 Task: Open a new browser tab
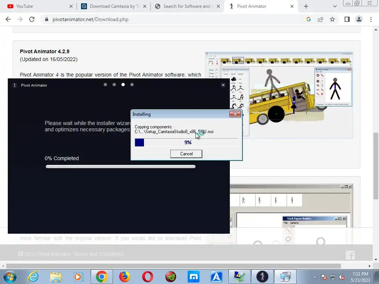pos(306,6)
